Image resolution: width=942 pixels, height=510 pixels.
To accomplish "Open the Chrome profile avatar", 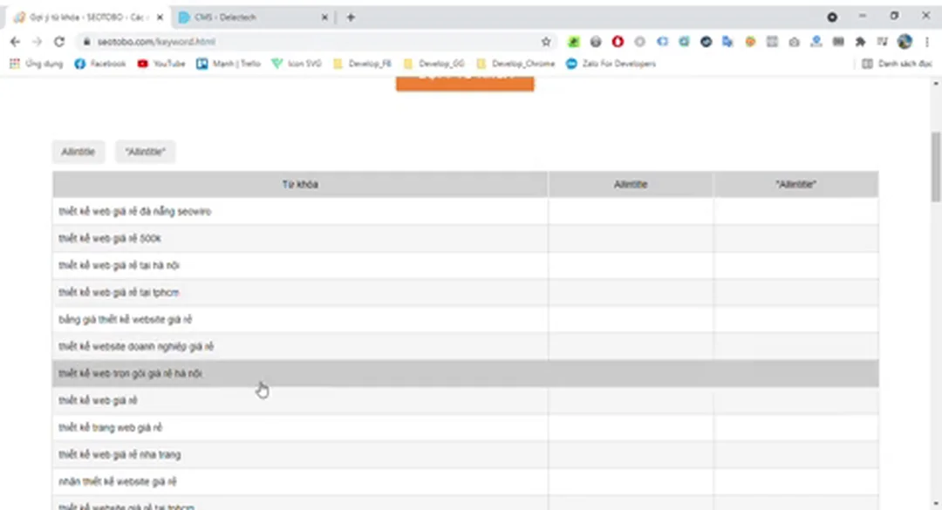I will [904, 42].
